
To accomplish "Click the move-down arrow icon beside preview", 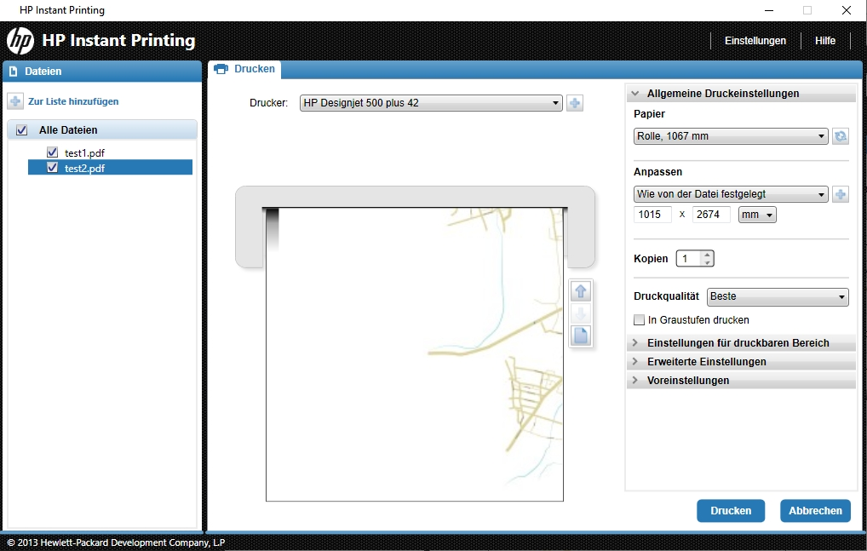I will [581, 313].
